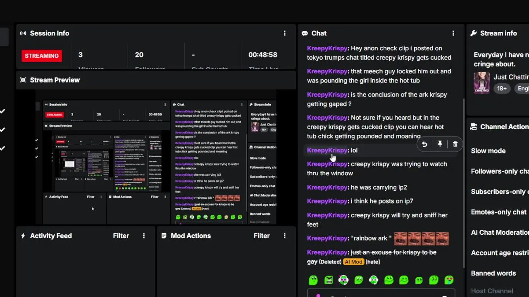Click the Channel Actions panel title
This screenshot has height=297, width=529.
[505, 127]
